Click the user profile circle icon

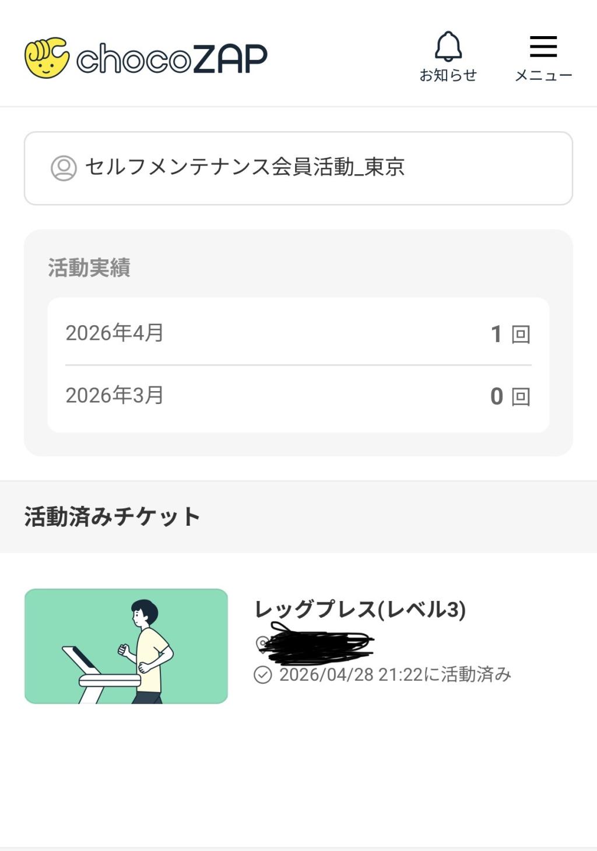[x=64, y=168]
